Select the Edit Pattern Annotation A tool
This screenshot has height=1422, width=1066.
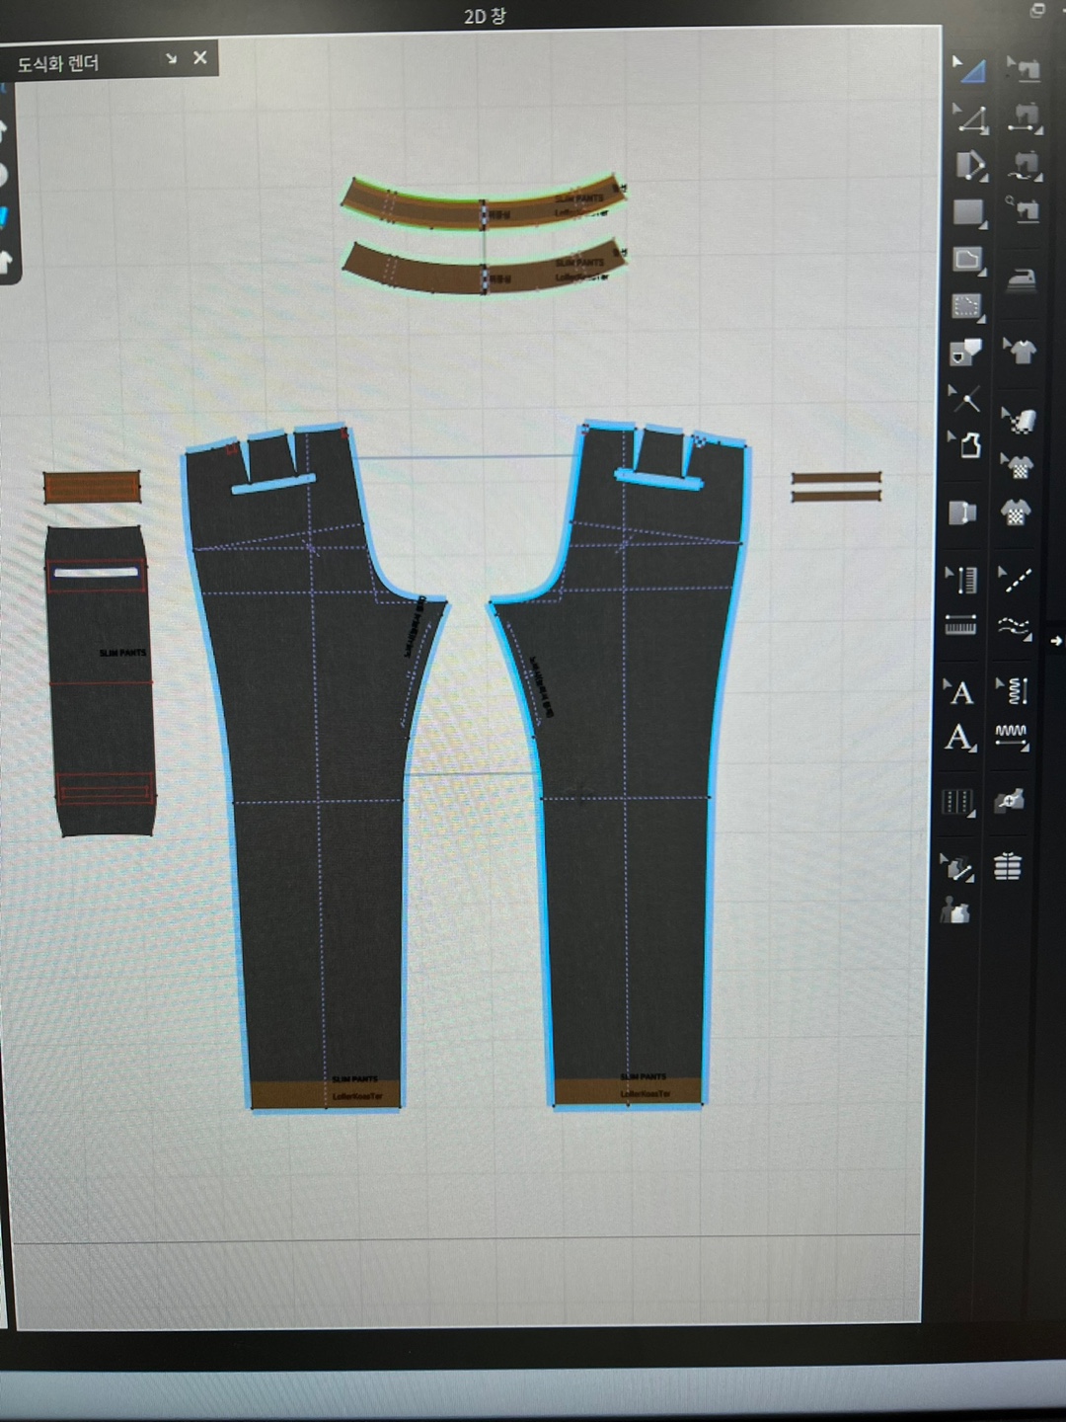point(959,692)
